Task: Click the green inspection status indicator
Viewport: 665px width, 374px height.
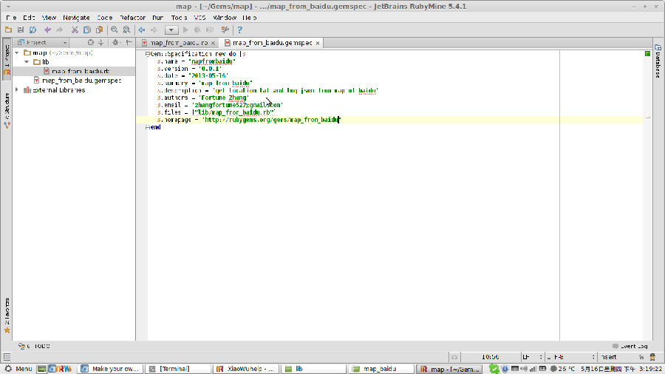Action: click(647, 54)
